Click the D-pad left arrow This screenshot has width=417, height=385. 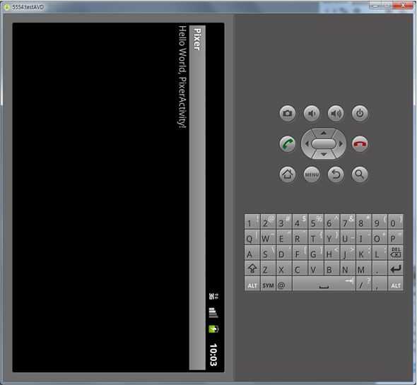coord(306,144)
